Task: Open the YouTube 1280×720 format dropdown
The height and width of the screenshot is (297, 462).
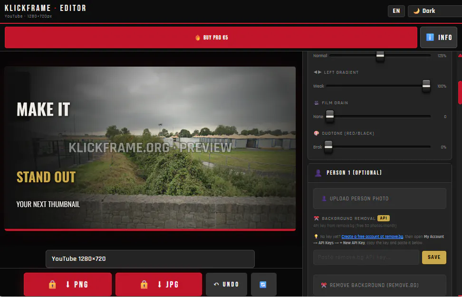Action: point(150,259)
